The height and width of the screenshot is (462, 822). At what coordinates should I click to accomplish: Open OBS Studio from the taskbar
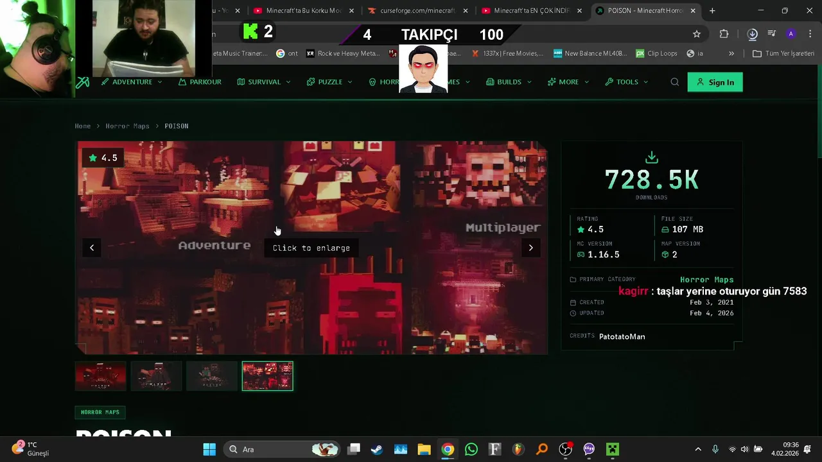(565, 449)
